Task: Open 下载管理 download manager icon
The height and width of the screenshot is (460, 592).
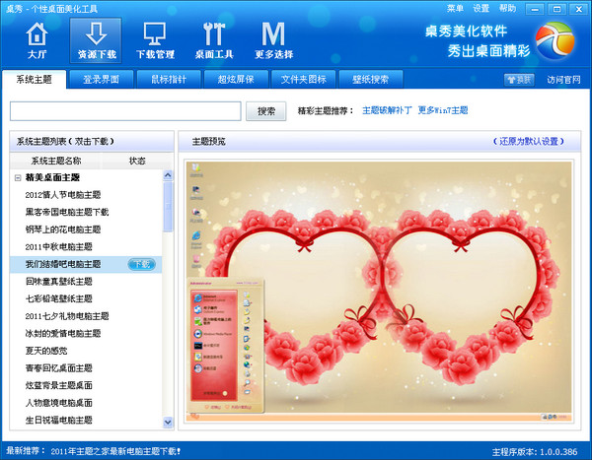Action: (155, 40)
